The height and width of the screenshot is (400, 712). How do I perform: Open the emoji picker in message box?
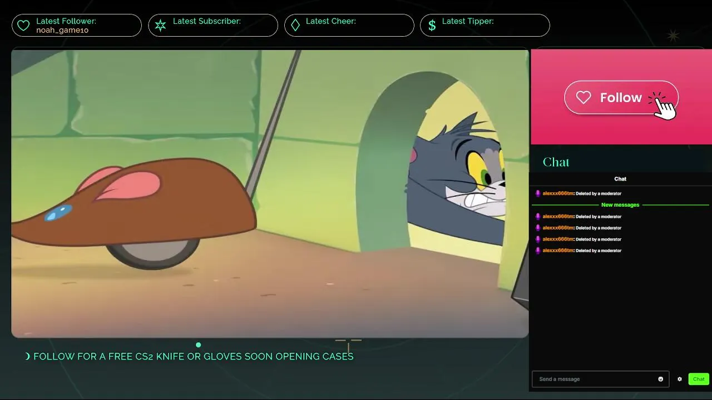[661, 379]
